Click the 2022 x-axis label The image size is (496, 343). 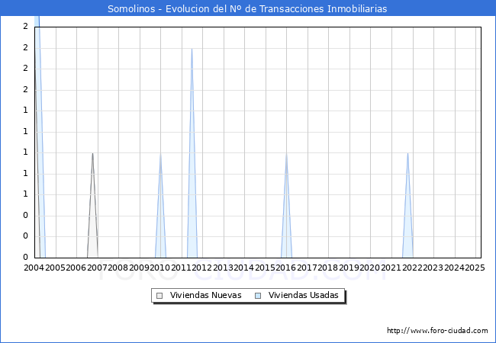(411, 268)
